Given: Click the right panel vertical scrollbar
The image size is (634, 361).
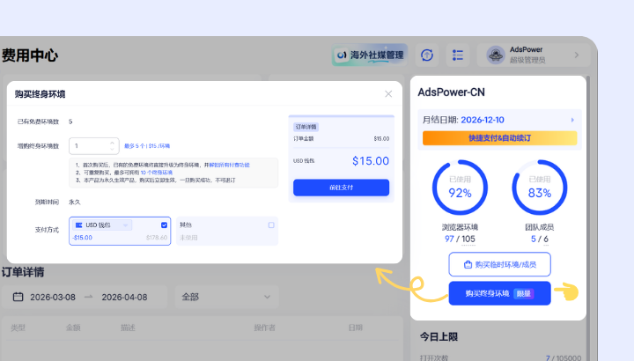Looking at the screenshot, I should point(589,218).
